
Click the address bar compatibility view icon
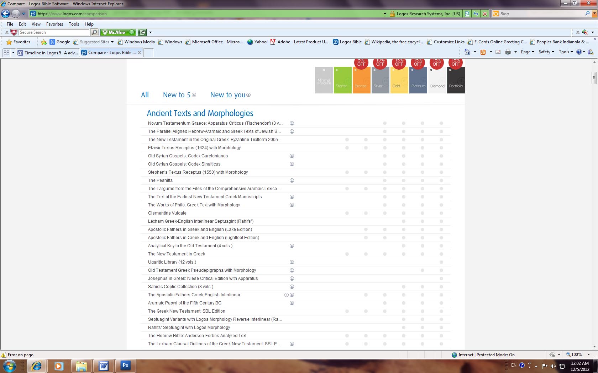tap(467, 14)
